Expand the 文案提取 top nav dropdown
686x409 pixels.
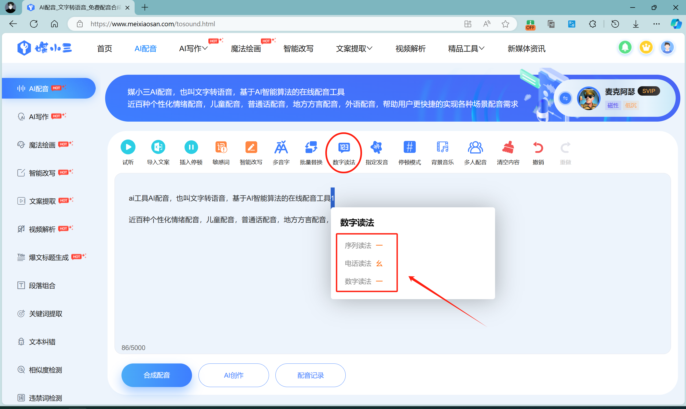pos(354,49)
